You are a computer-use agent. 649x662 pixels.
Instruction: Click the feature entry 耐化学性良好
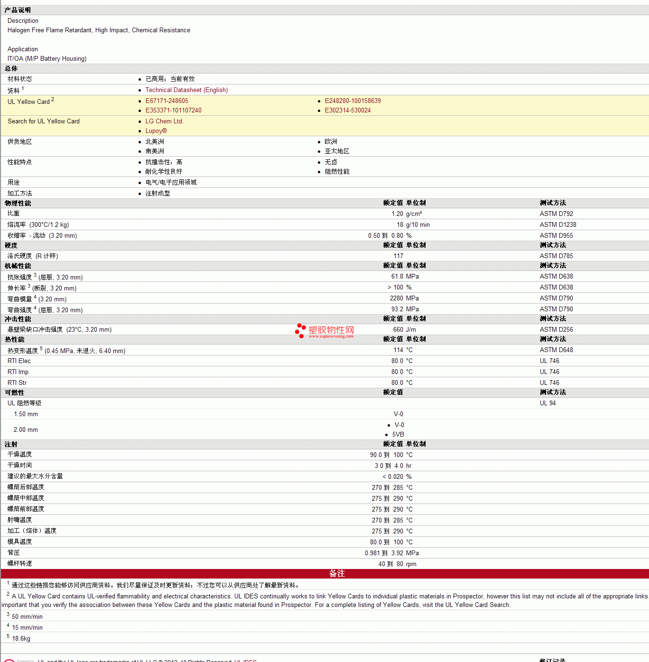tap(164, 172)
